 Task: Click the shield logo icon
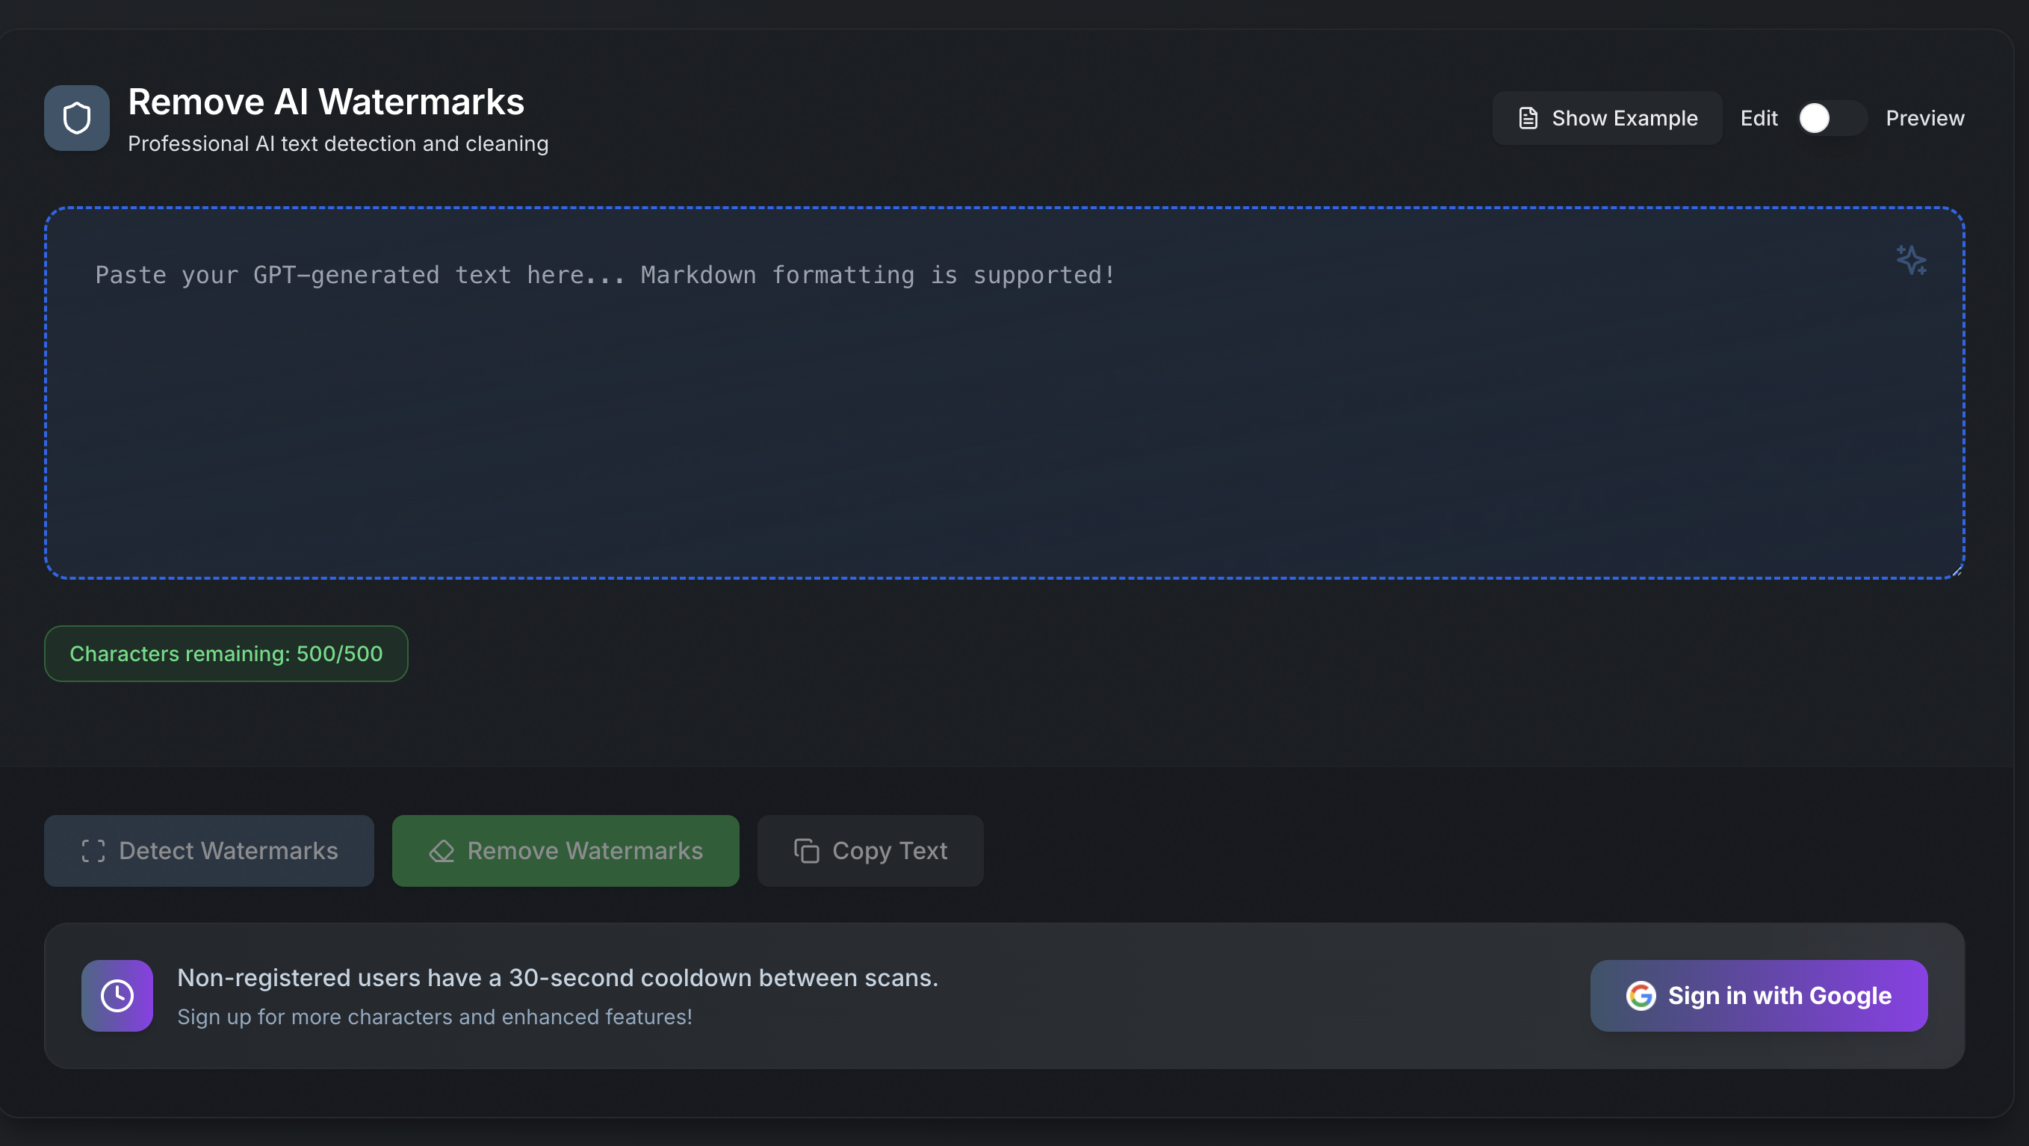pyautogui.click(x=76, y=118)
